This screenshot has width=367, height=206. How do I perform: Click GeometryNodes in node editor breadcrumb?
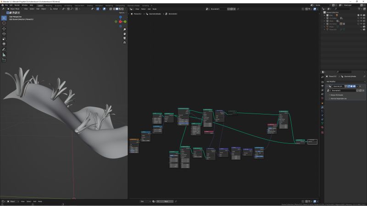pyautogui.click(x=155, y=14)
